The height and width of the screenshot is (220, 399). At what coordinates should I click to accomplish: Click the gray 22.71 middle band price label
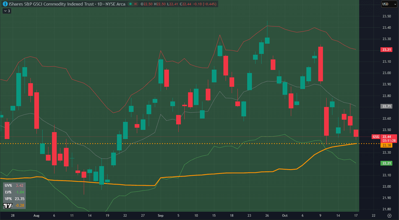[386, 106]
